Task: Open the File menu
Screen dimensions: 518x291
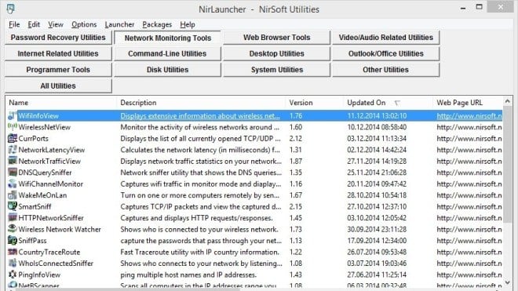Action: pos(14,24)
